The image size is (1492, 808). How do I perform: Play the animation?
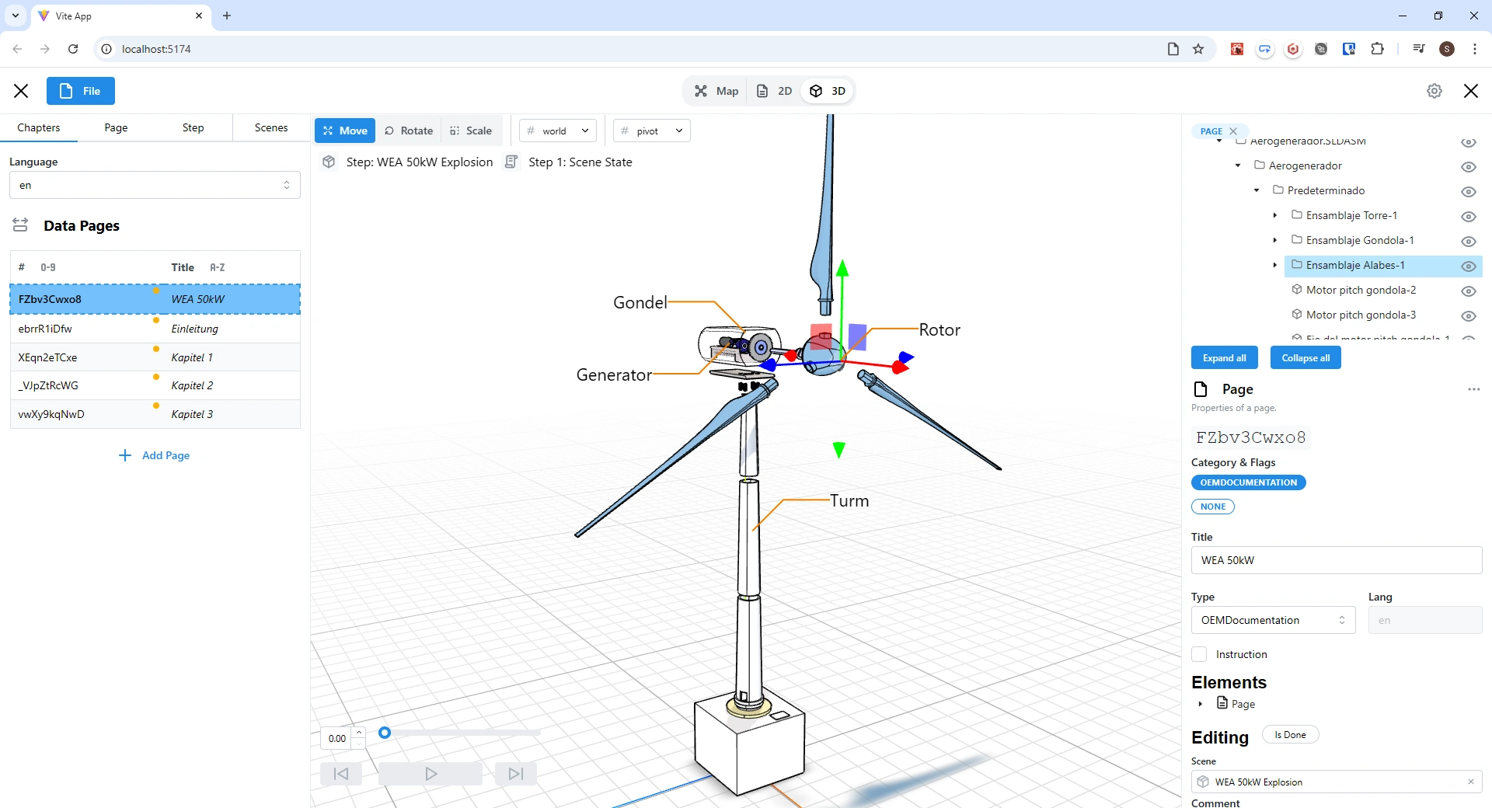tap(430, 773)
